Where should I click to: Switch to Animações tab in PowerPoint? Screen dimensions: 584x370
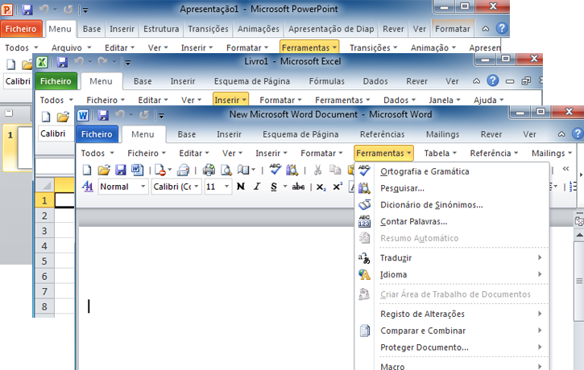click(259, 29)
